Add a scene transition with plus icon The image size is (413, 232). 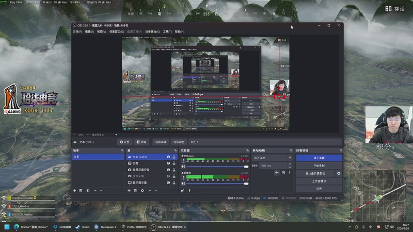[277, 173]
